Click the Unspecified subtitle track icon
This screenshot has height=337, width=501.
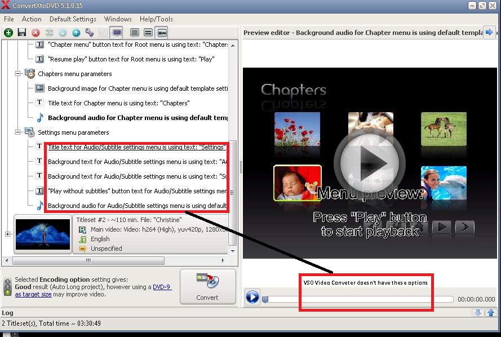click(x=82, y=249)
